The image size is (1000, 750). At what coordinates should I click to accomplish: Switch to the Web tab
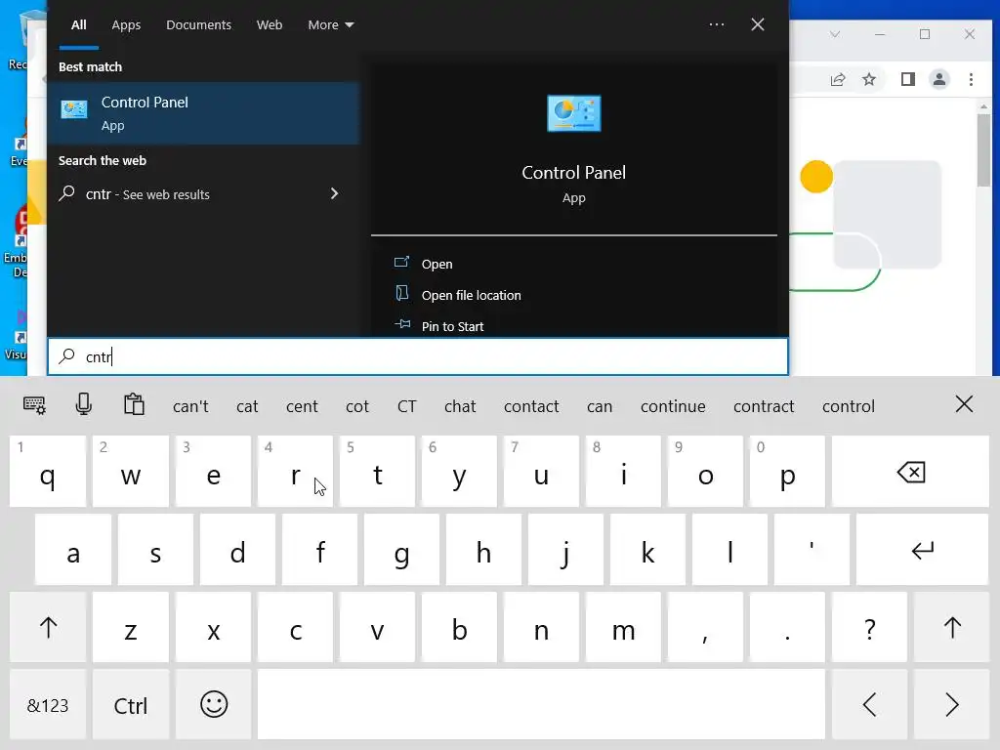coord(270,24)
